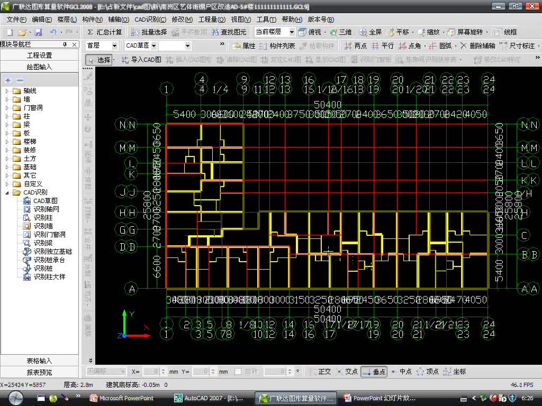Screen dimensions: 542x406
Task: Click the 工程设置 panel button
Action: (39, 56)
